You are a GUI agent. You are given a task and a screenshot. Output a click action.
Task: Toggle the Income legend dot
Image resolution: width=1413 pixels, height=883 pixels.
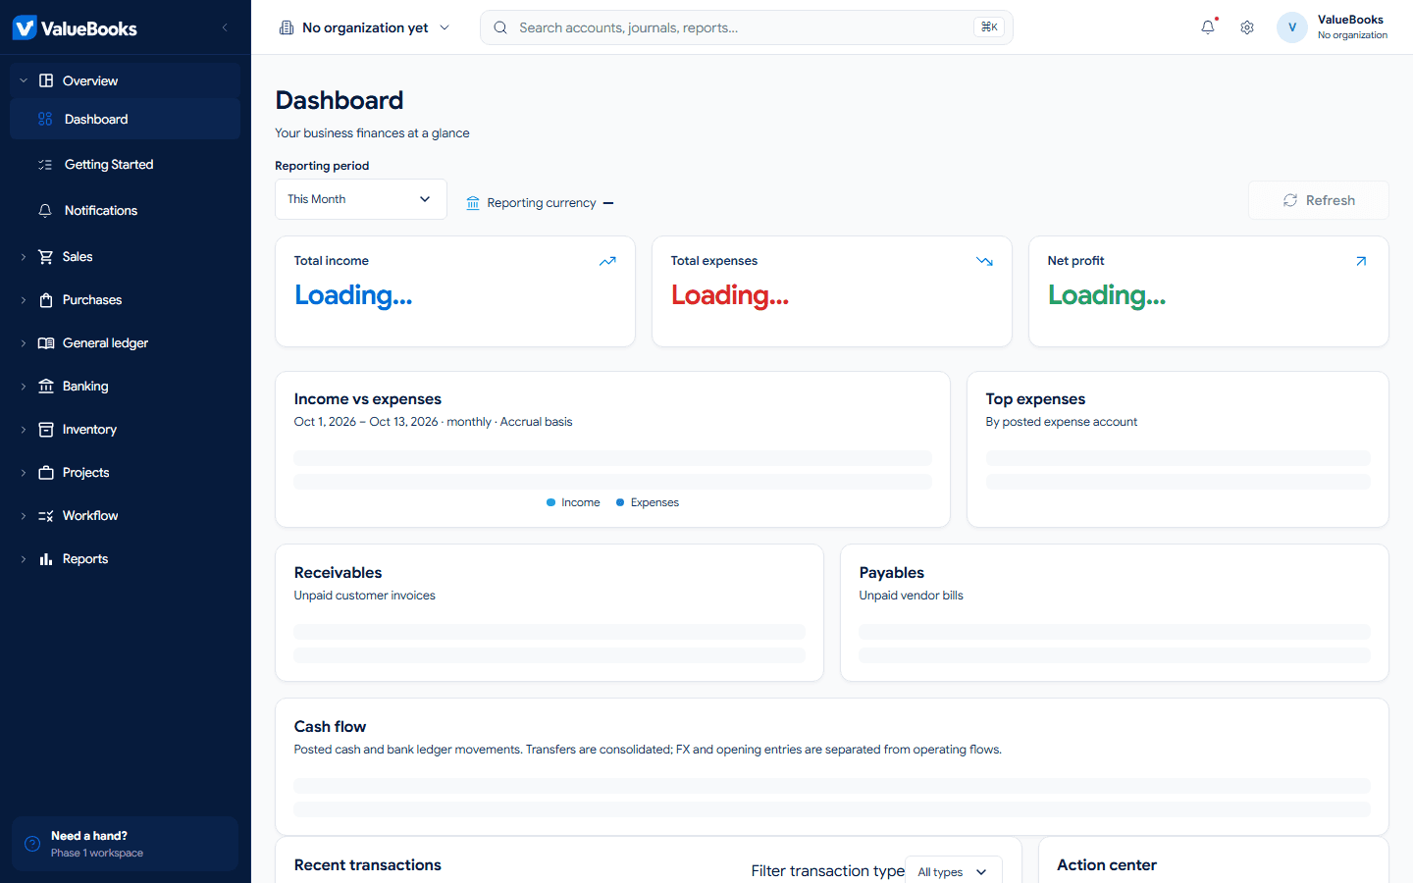pos(551,502)
